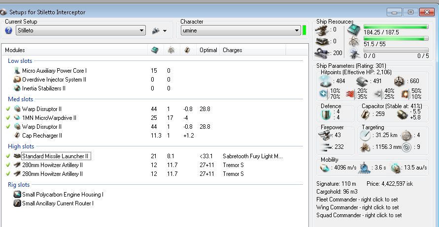Click explosive resistance icon 50% 10%
This screenshot has height=227, width=439.
[x=405, y=94]
